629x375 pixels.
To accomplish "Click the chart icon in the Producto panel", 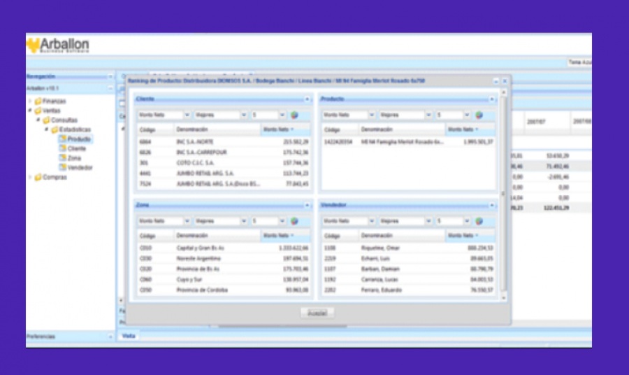I will pos(479,115).
